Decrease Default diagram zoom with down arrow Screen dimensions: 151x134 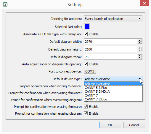[139, 58]
